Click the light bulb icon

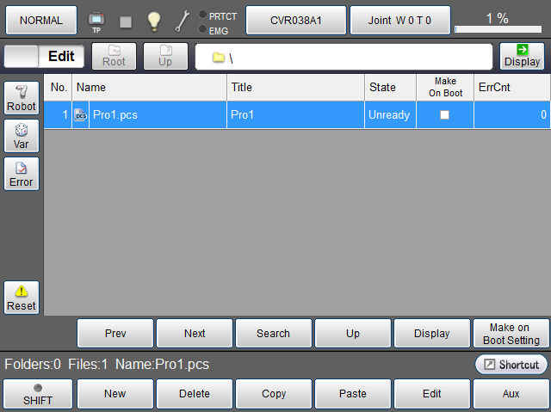[153, 21]
